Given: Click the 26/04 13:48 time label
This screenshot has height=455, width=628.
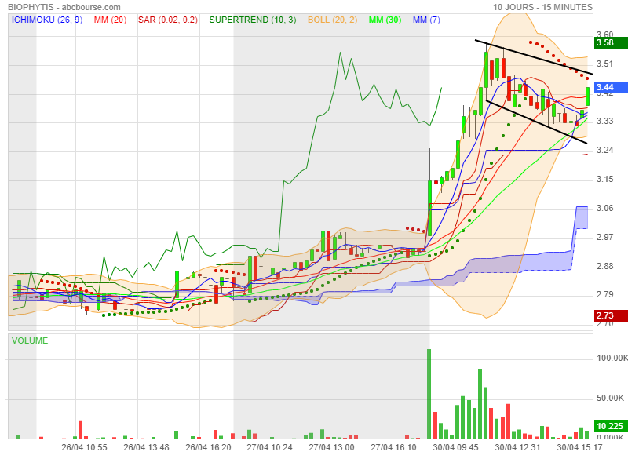Looking at the screenshot, I should (x=146, y=447).
